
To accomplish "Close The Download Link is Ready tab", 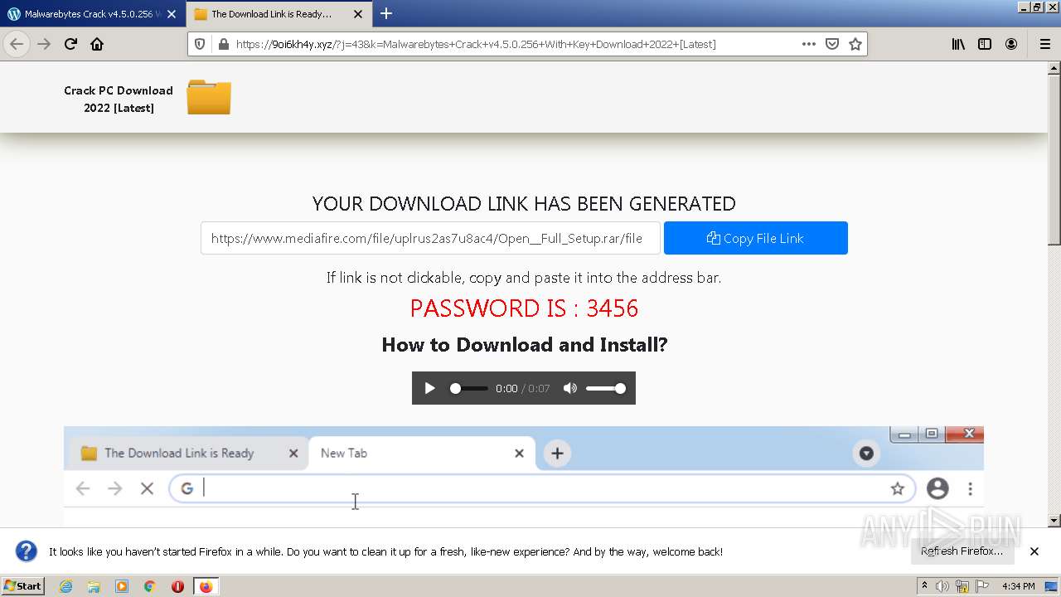I will click(x=358, y=14).
